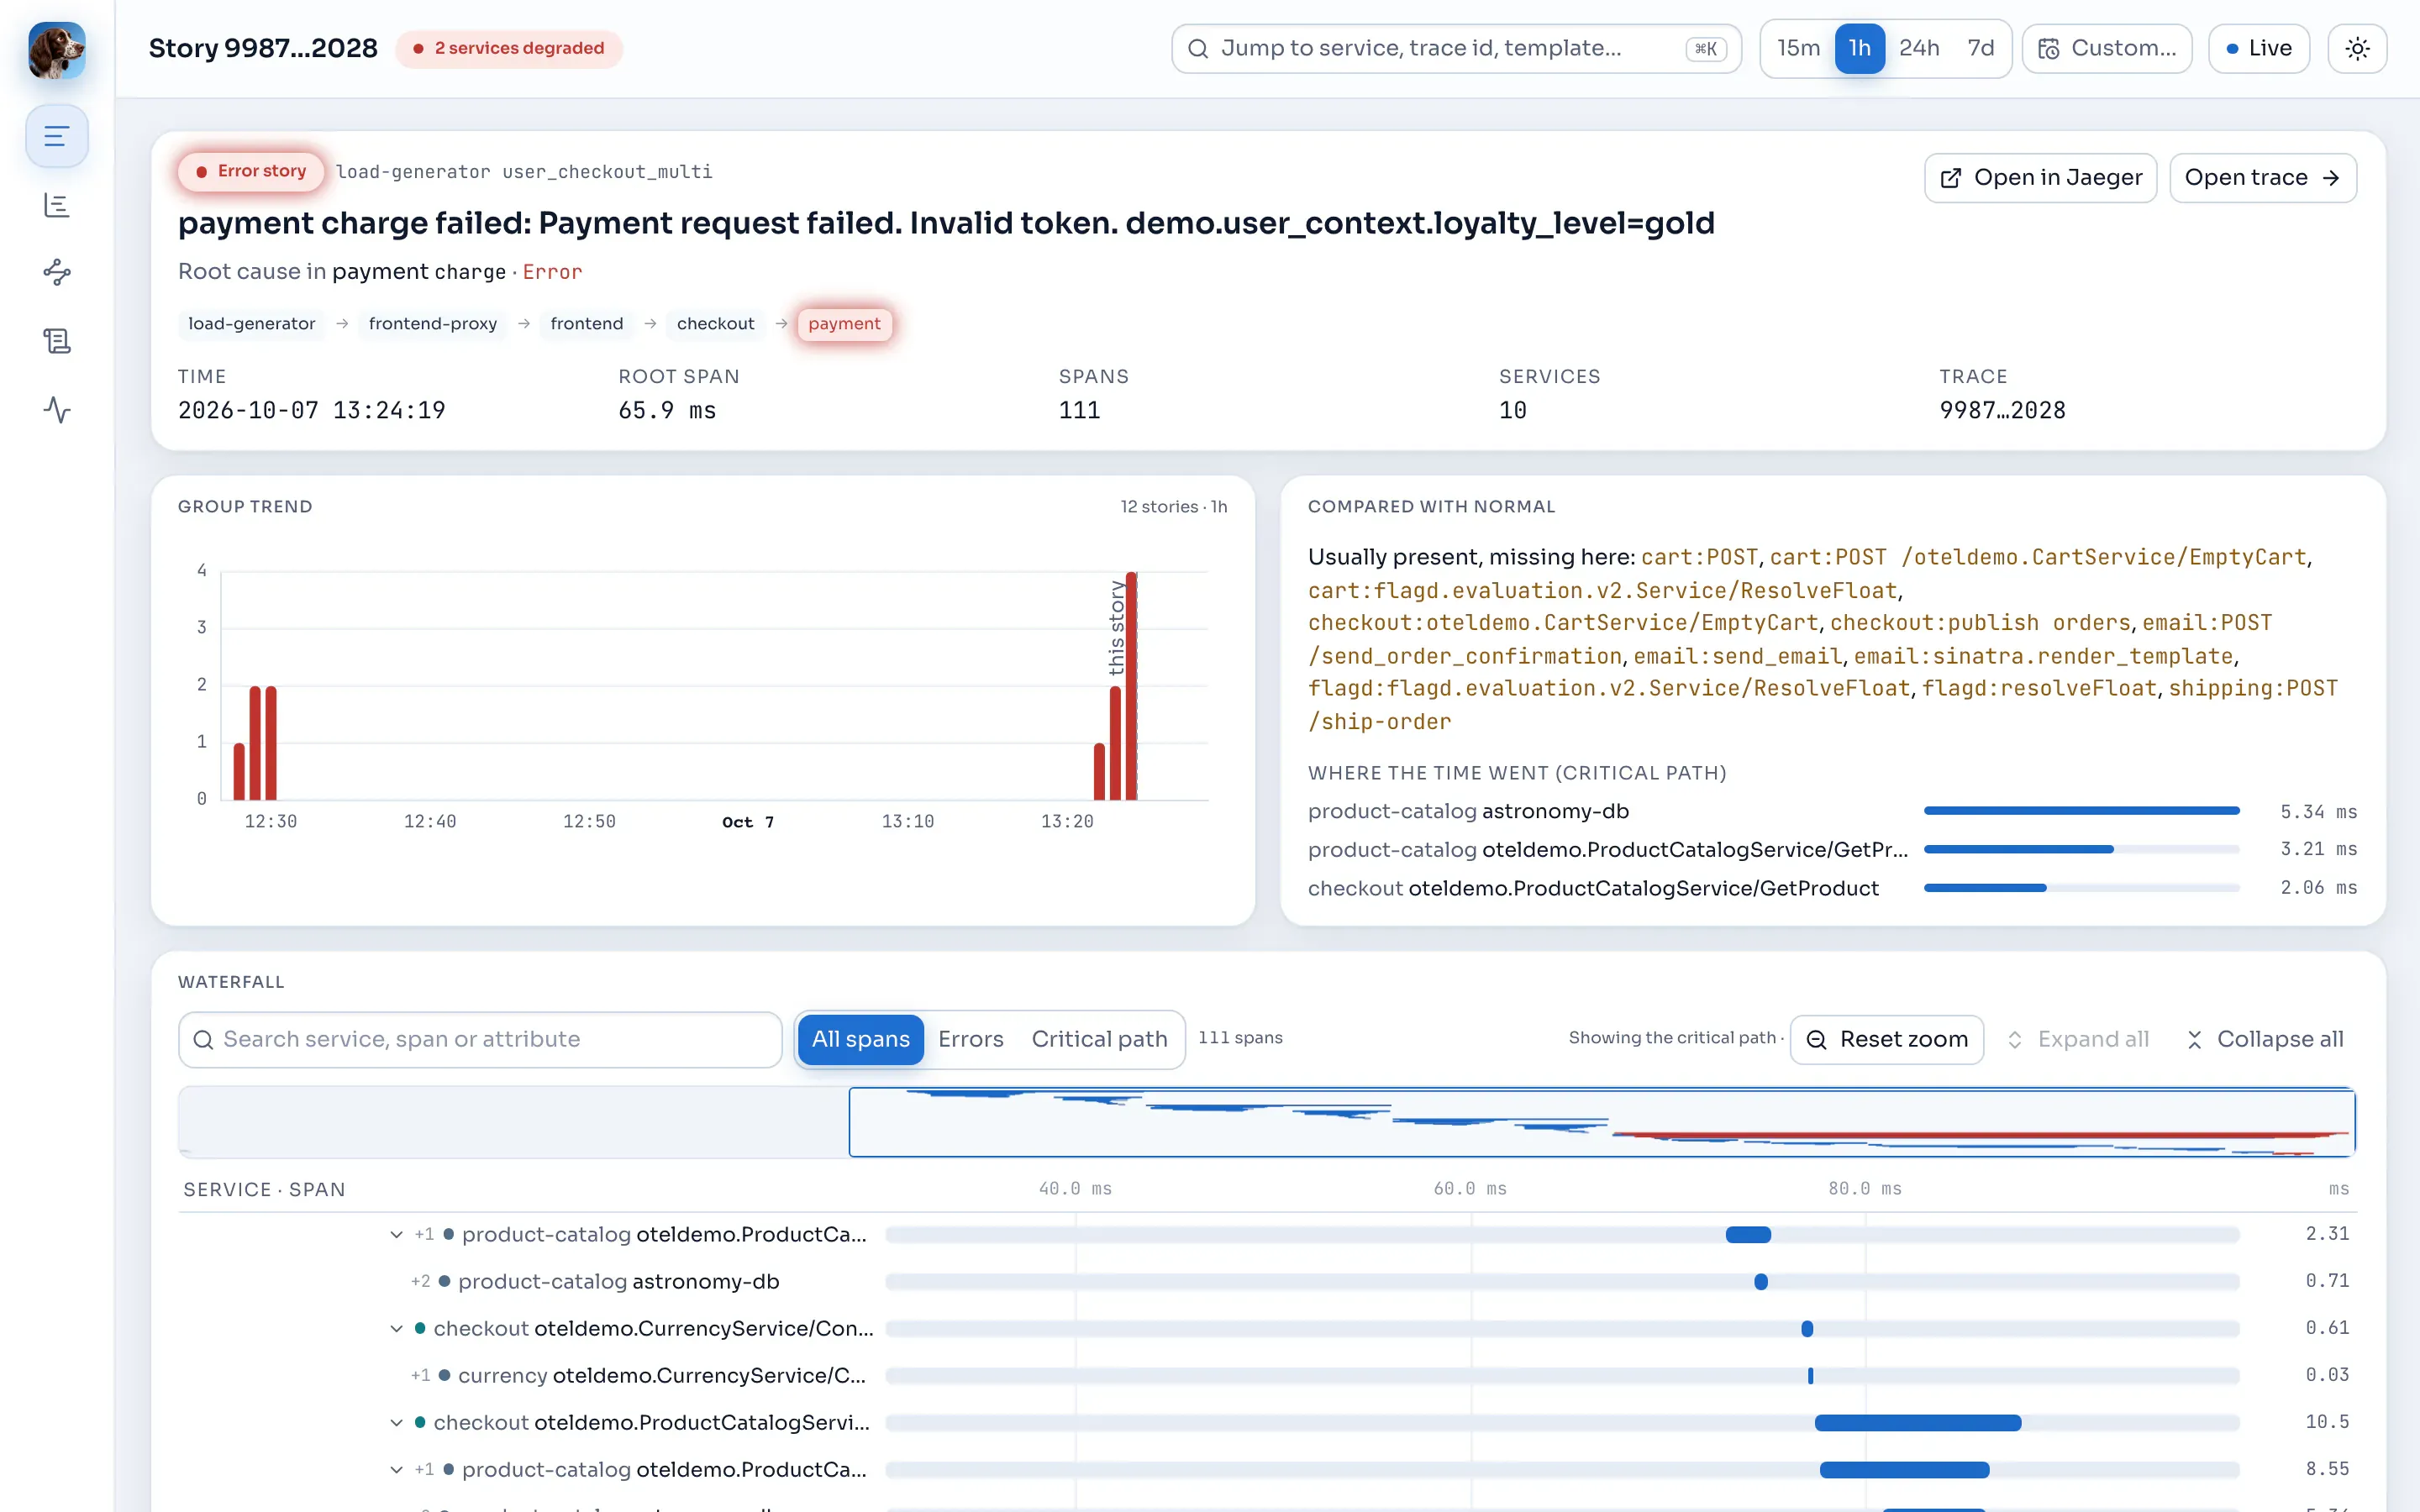Toggle Live mode

2259,49
